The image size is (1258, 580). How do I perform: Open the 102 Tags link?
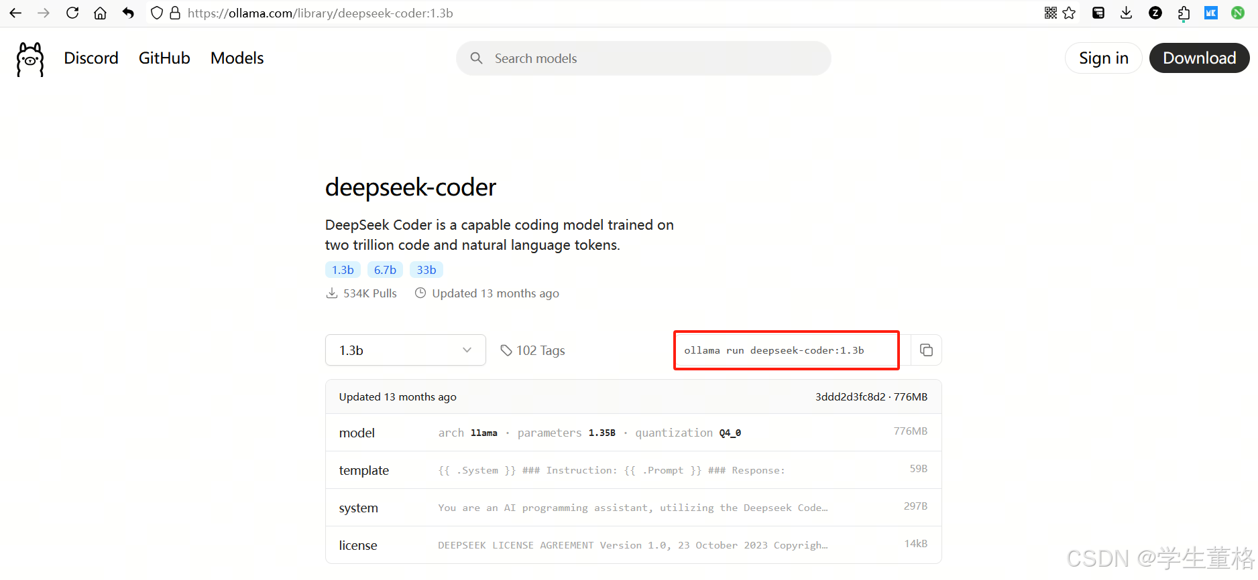[533, 350]
